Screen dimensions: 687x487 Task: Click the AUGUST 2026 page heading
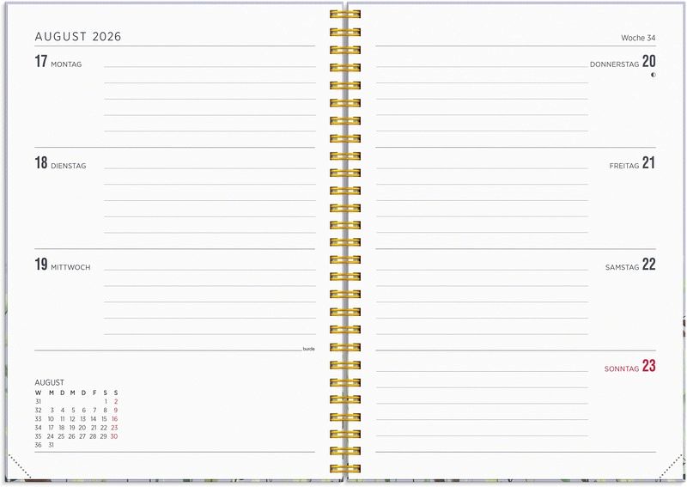click(78, 37)
